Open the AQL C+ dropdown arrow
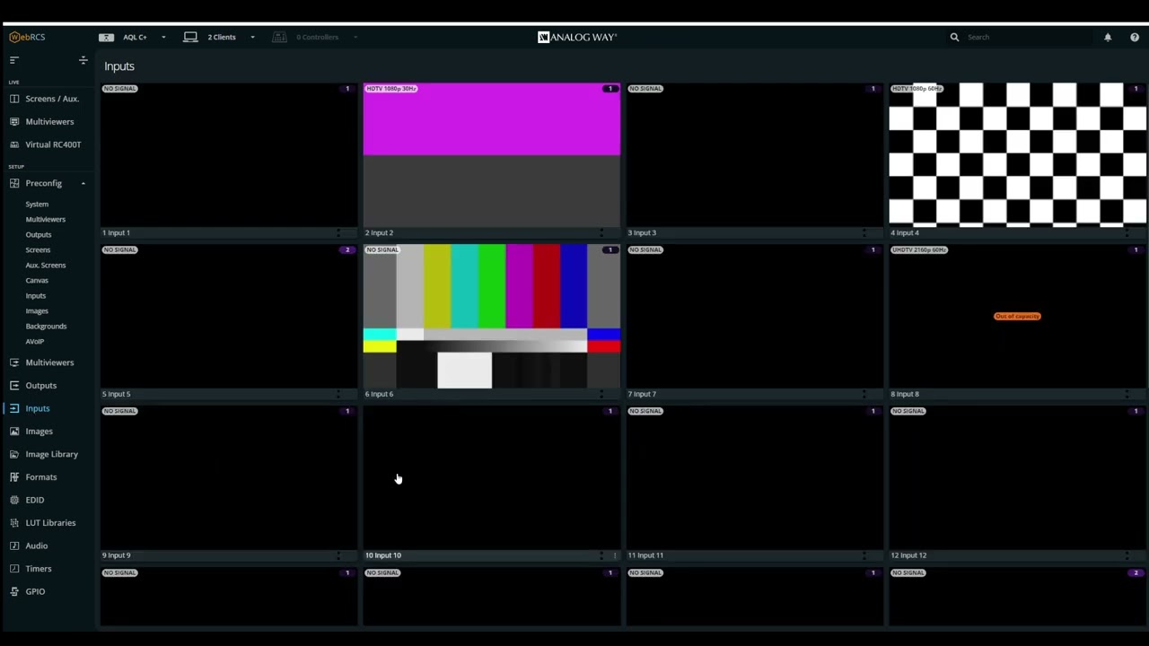1149x646 pixels. 163,37
